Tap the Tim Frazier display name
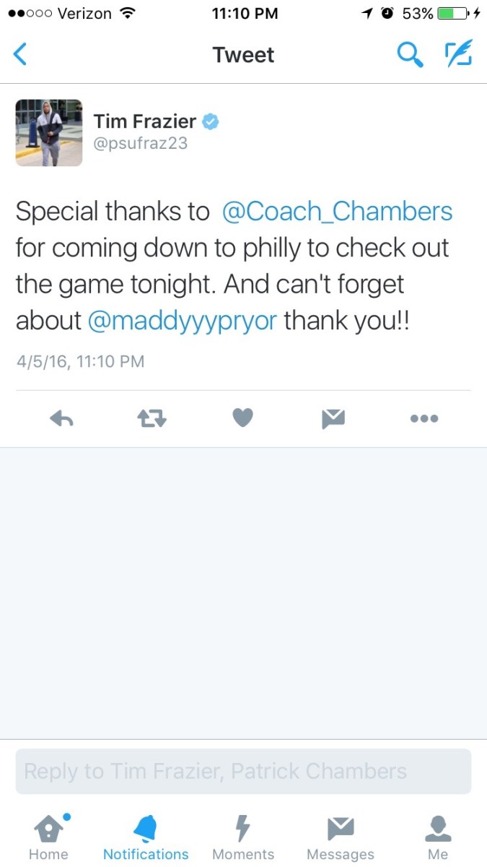Image resolution: width=487 pixels, height=867 pixels. (x=144, y=122)
